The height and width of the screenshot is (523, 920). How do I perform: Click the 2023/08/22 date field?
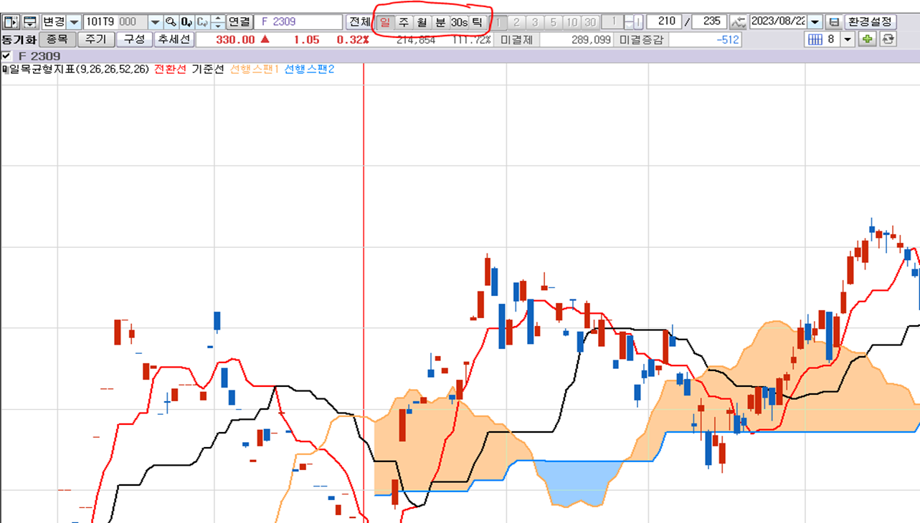(778, 22)
